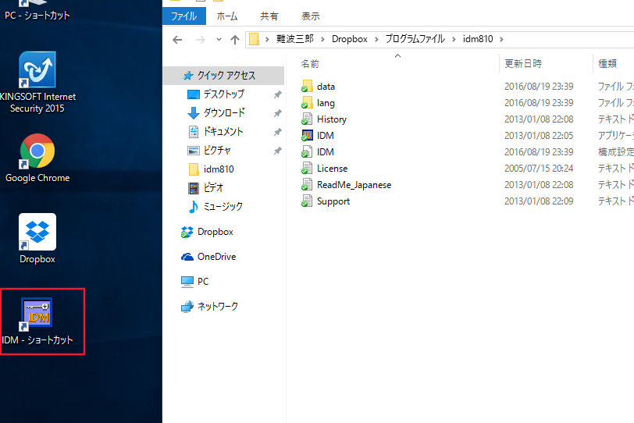Click folder icon in address bar

point(254,39)
